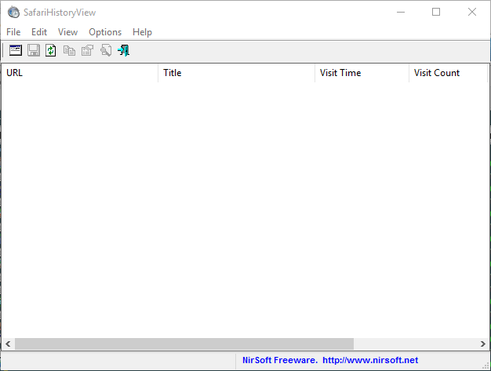This screenshot has height=371, width=491.
Task: Click the Properties toolbar icon
Action: [87, 50]
